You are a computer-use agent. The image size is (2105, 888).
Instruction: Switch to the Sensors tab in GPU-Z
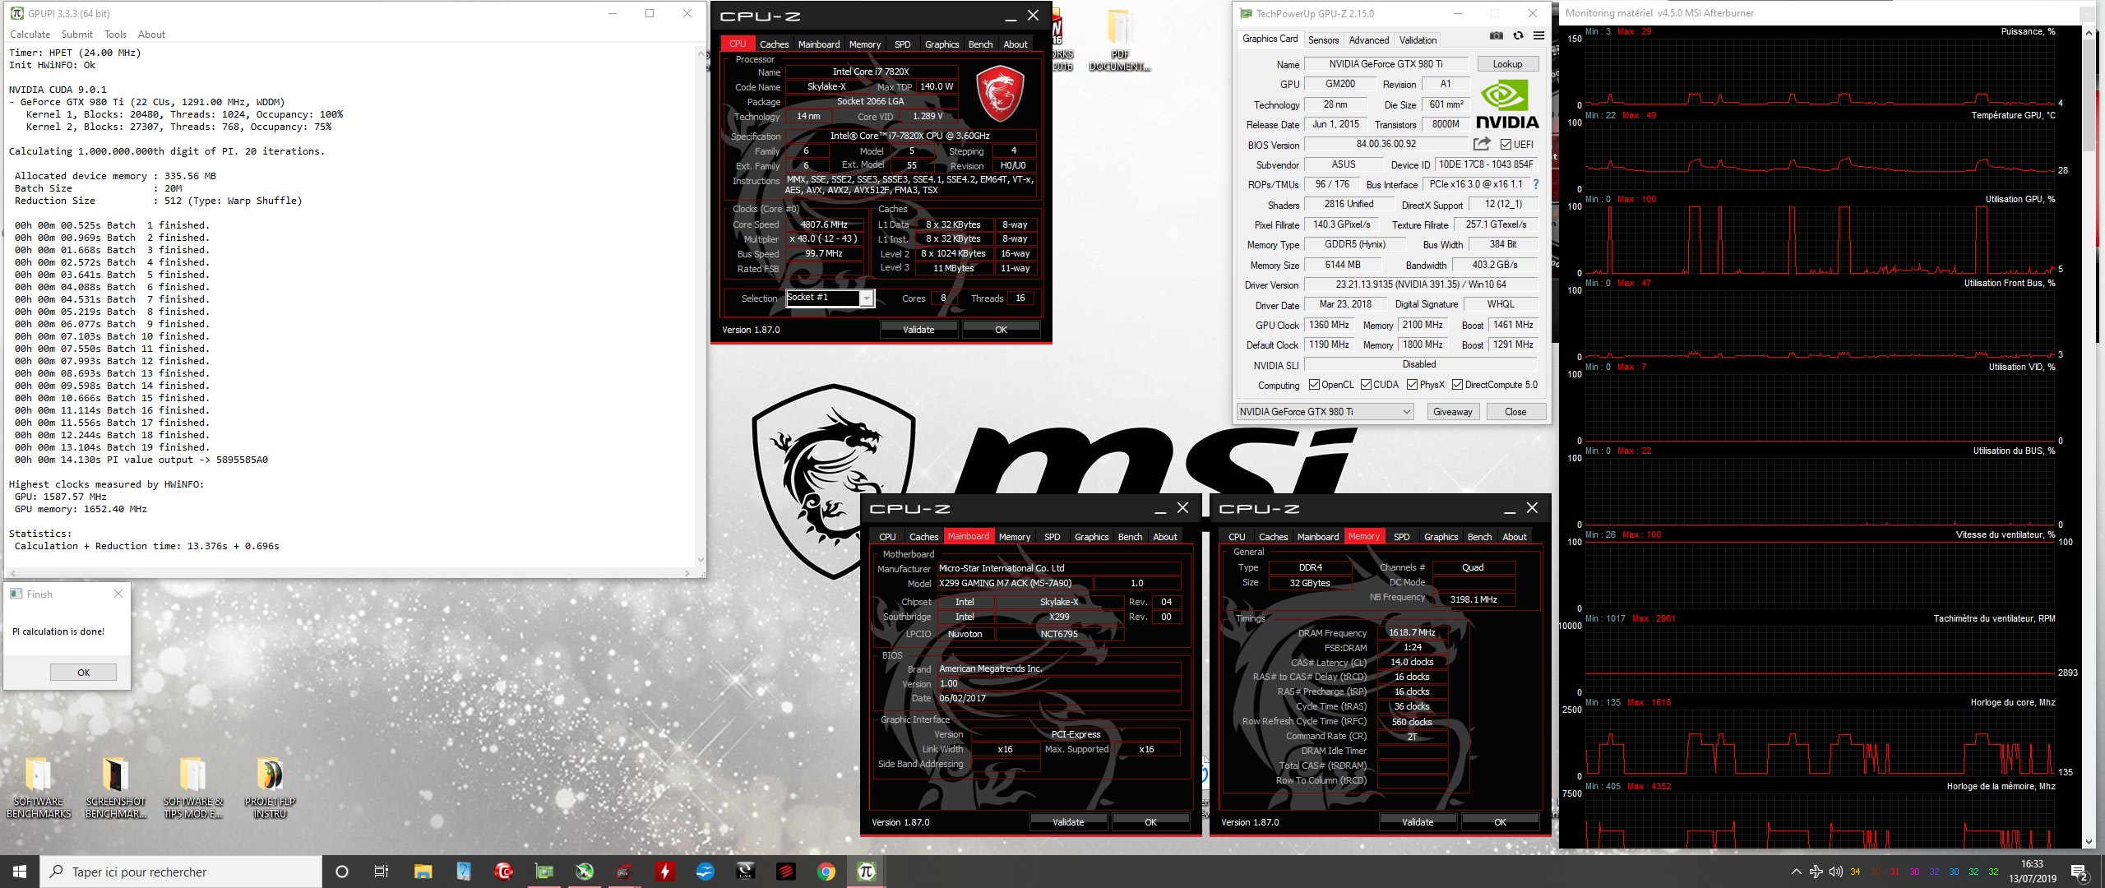tap(1323, 39)
